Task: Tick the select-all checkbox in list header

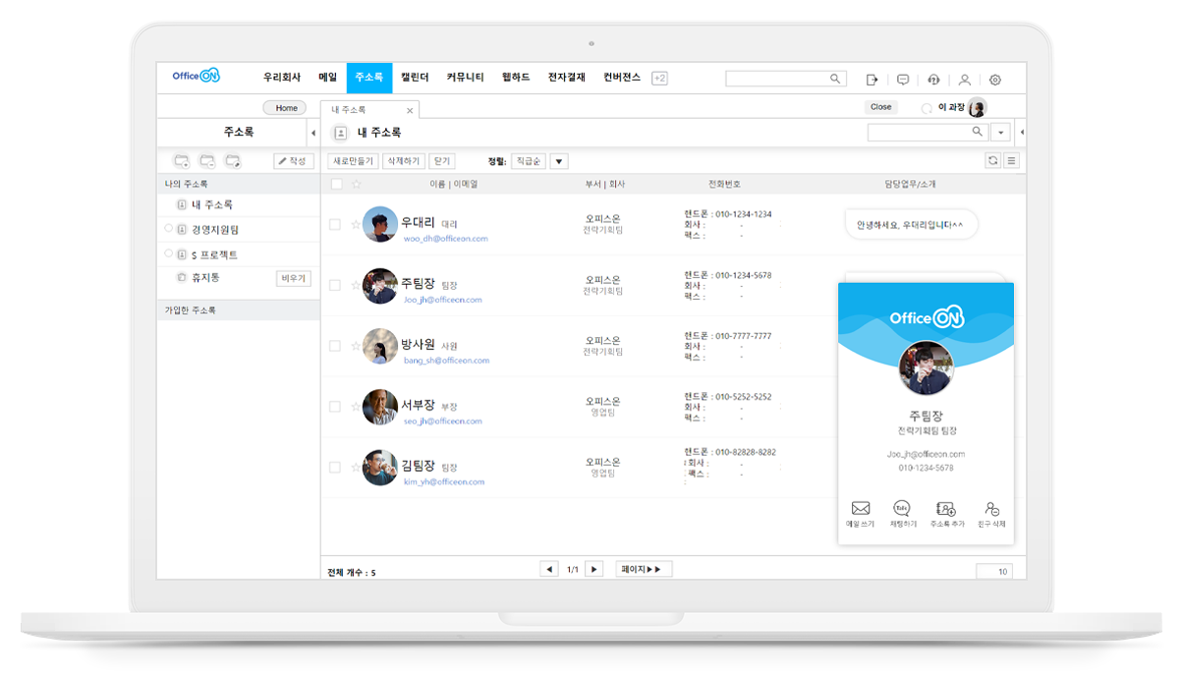Action: (x=337, y=184)
